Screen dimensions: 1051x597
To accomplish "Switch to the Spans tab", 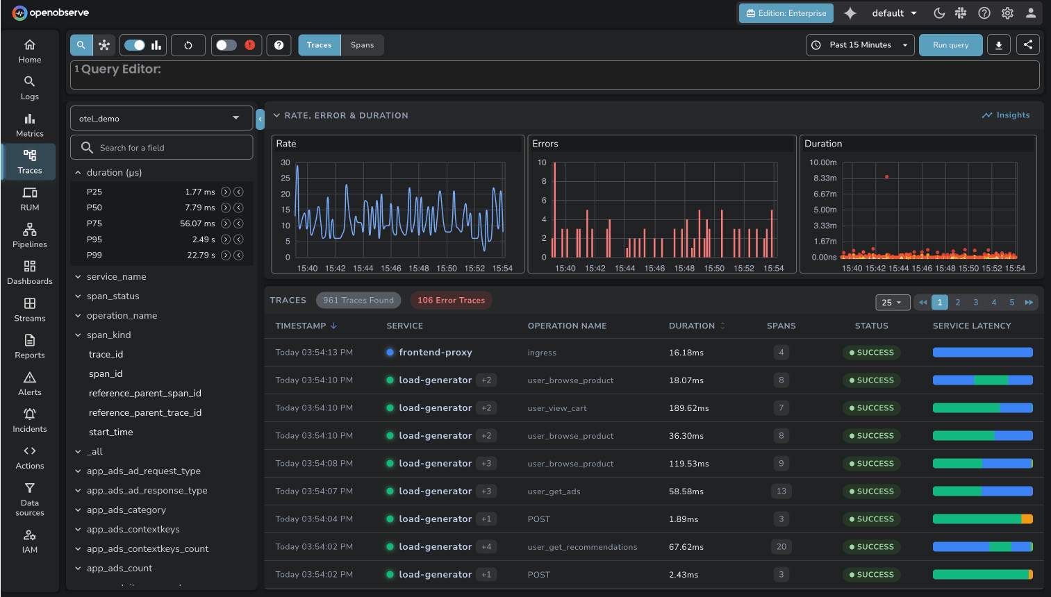I will (363, 44).
